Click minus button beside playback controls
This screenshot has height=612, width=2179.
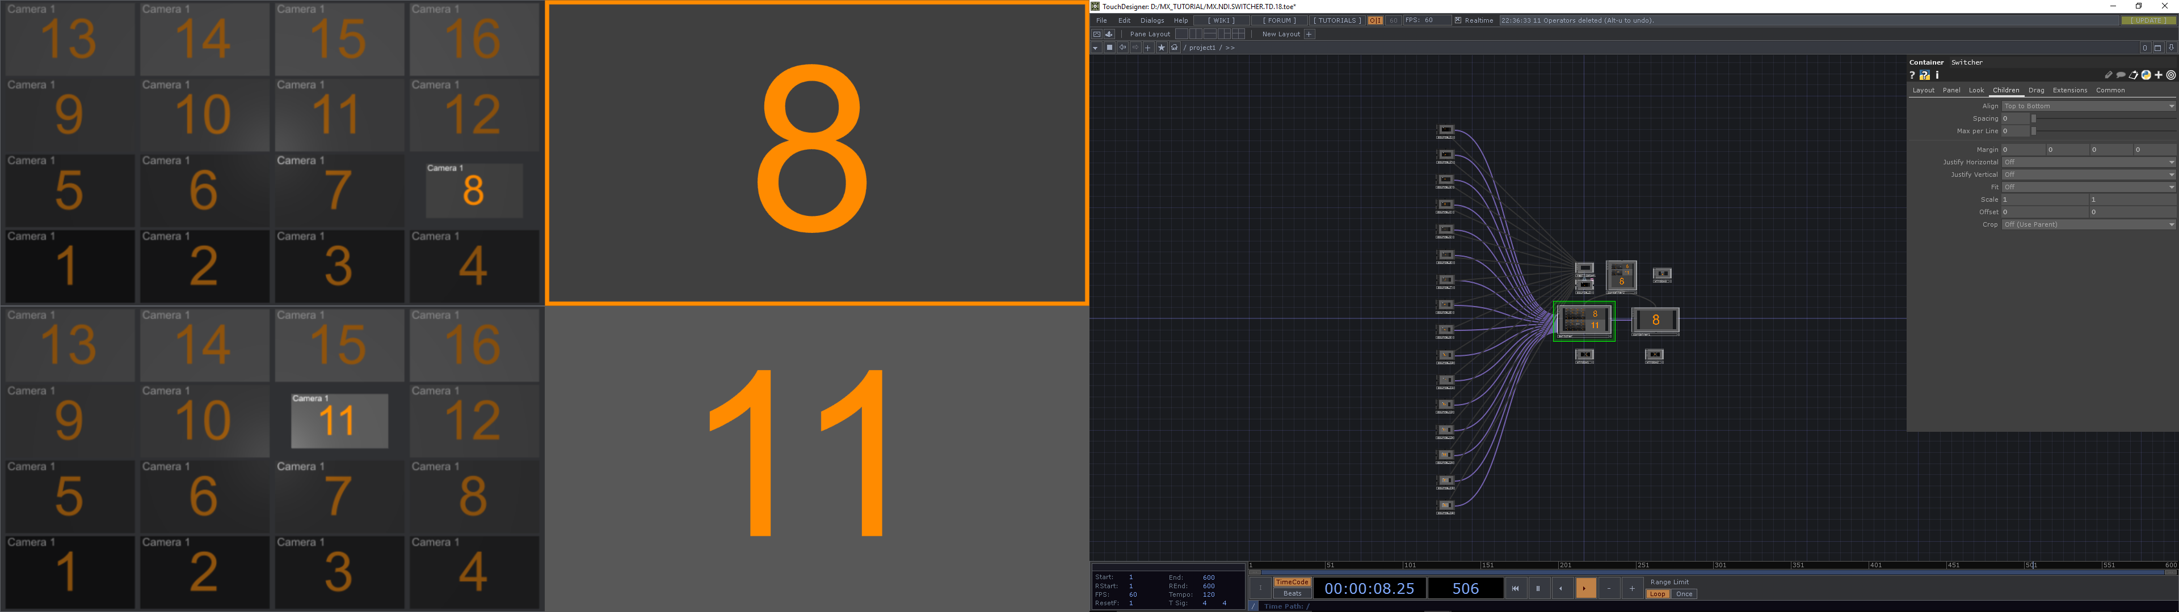[x=1609, y=588]
